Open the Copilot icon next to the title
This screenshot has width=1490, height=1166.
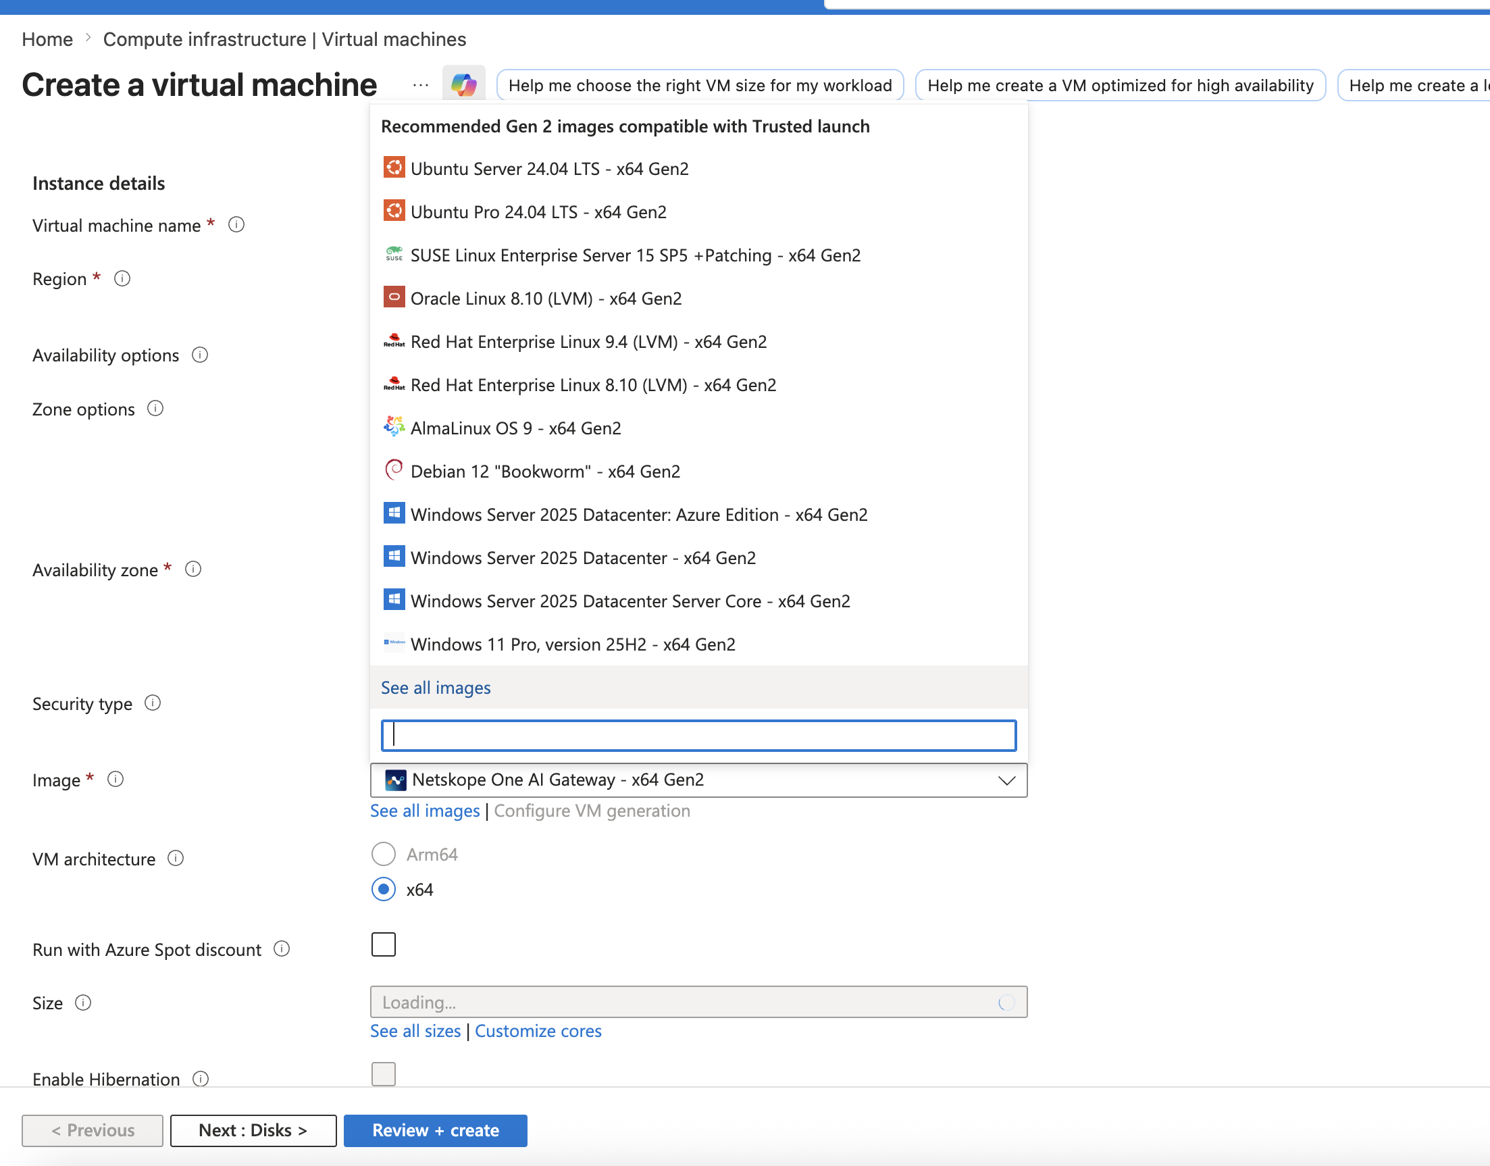pyautogui.click(x=463, y=84)
